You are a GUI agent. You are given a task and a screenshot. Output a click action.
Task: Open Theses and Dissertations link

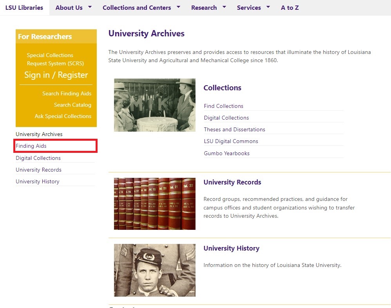pyautogui.click(x=235, y=129)
